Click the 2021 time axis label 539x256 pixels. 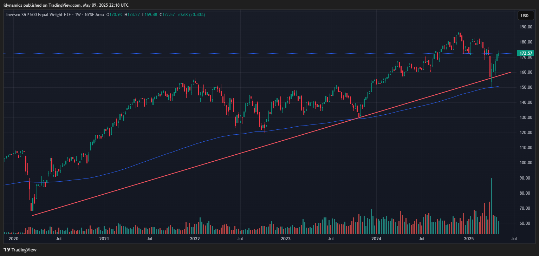pos(104,239)
